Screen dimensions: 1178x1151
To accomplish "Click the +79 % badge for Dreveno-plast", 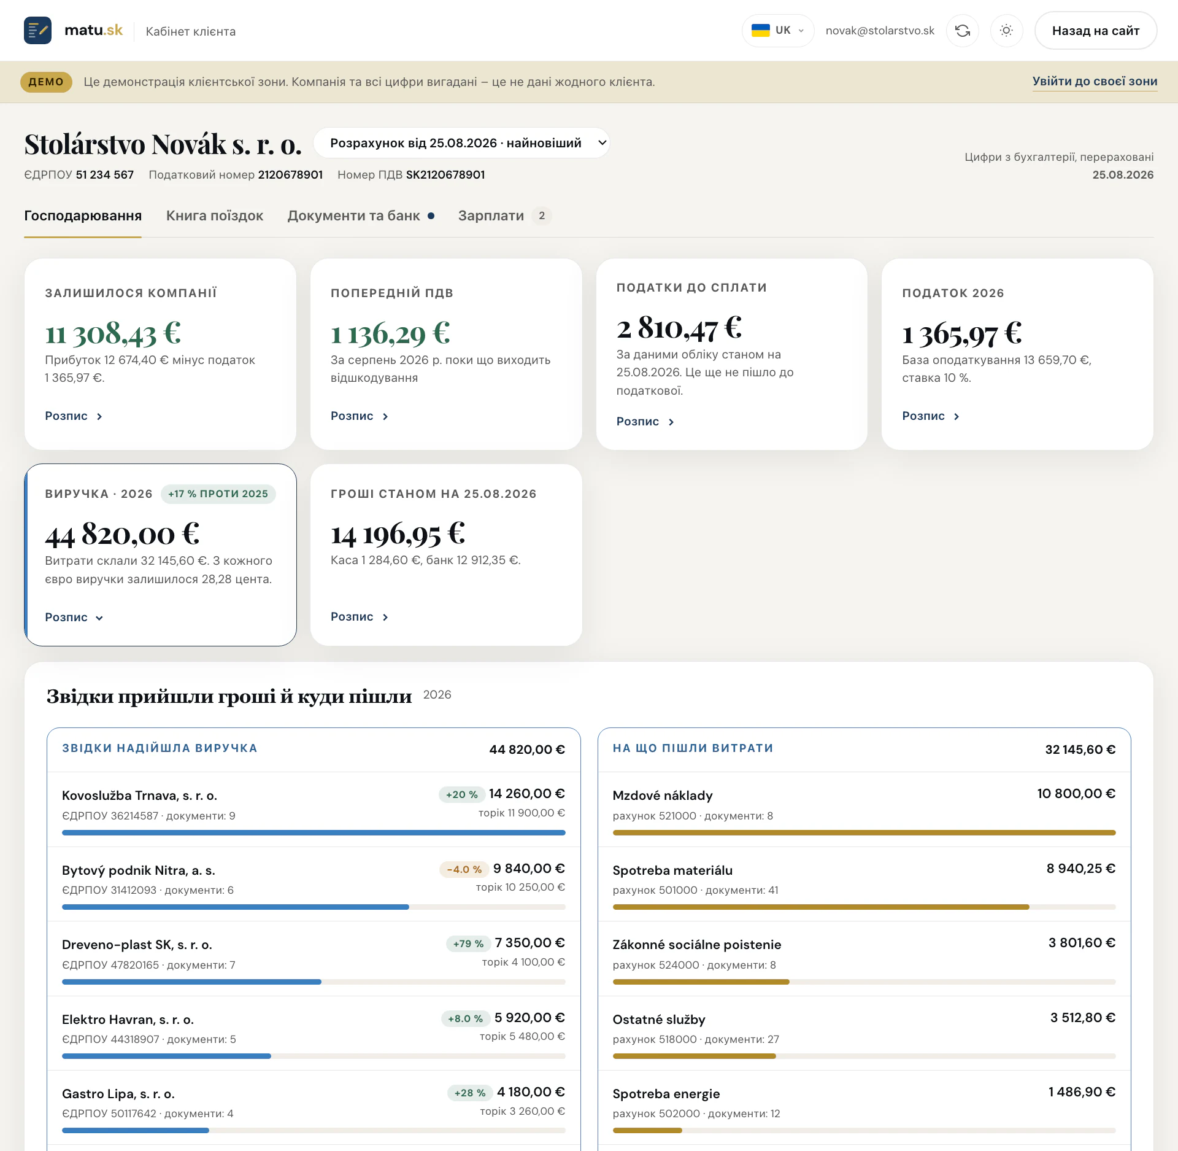I will coord(468,944).
